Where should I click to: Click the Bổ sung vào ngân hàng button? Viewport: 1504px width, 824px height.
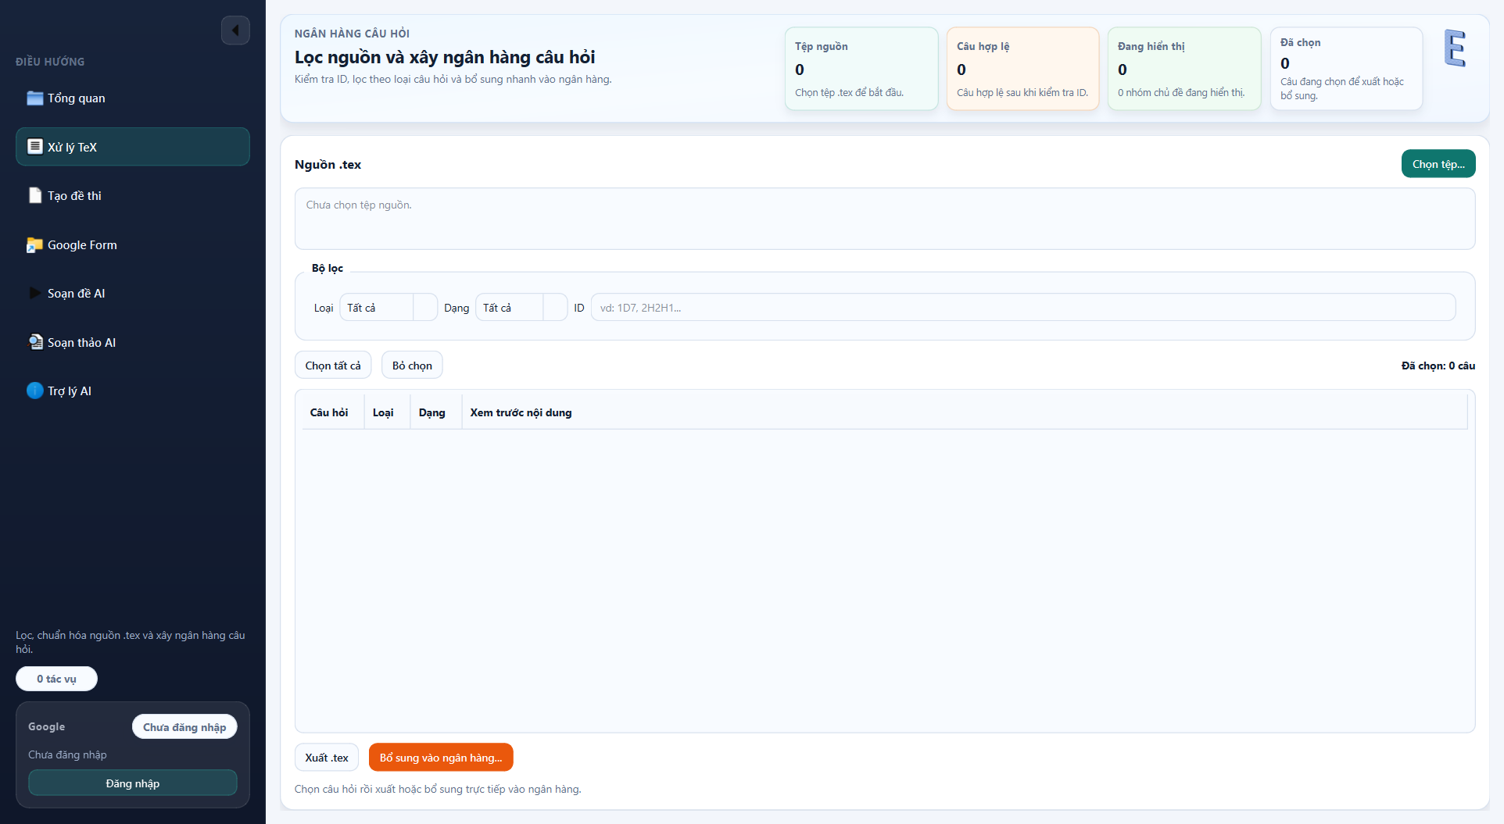pyautogui.click(x=441, y=758)
